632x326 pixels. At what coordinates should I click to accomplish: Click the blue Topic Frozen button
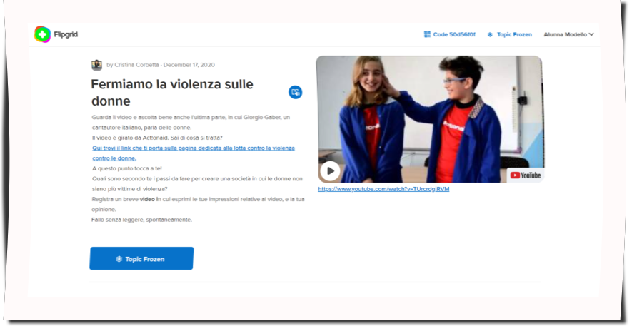tap(141, 258)
